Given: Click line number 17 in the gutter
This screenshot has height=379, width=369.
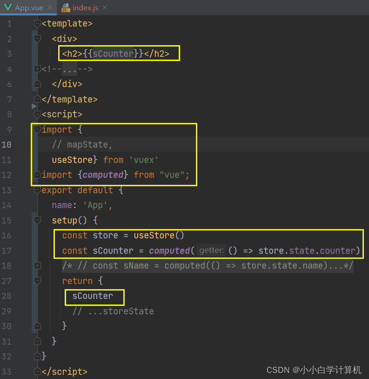Looking at the screenshot, I should coord(7,250).
